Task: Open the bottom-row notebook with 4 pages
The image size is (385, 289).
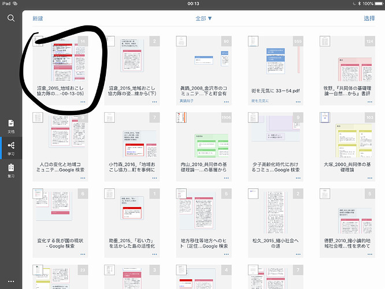Action: 204,277
